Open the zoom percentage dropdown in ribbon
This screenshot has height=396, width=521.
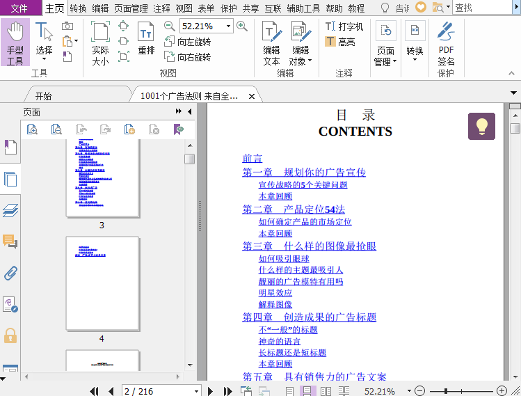tap(229, 26)
